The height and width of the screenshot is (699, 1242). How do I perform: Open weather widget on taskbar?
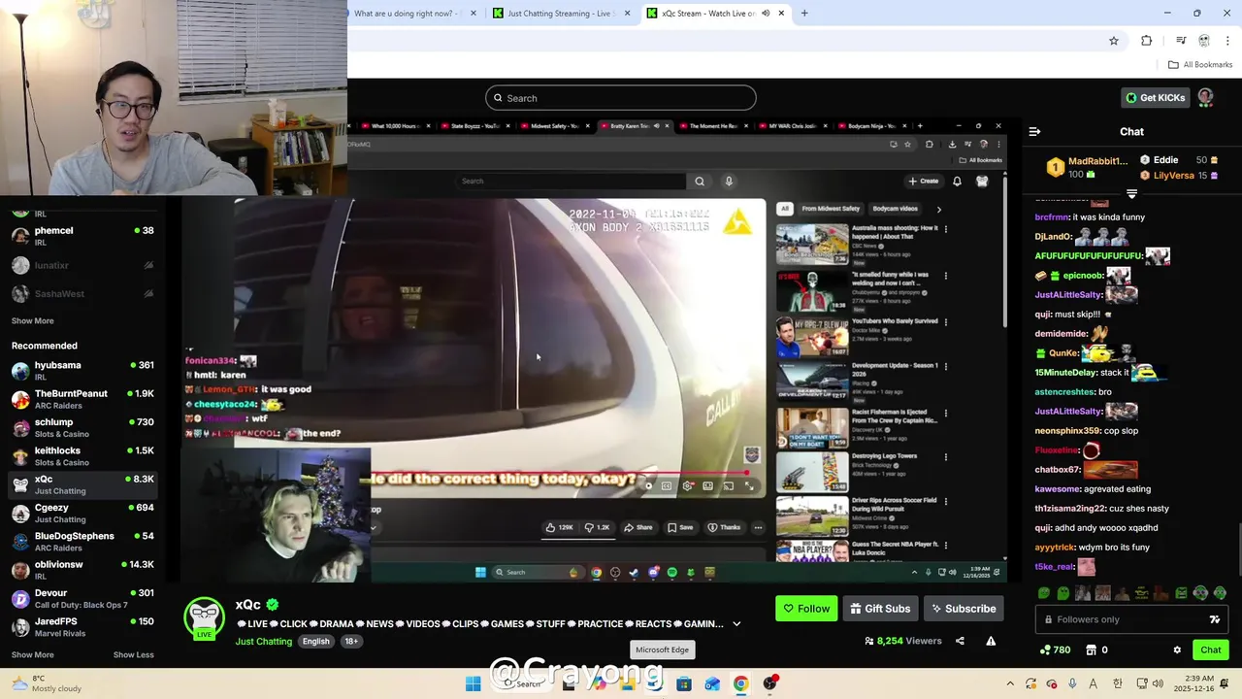[x=46, y=683]
